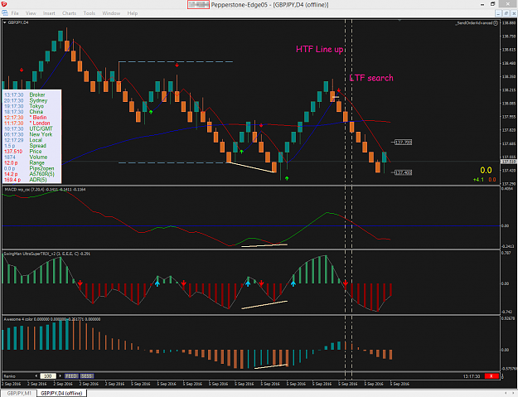This screenshot has width=518, height=397.
Task: Click the Pips2open row in info panel
Action: click(x=29, y=168)
